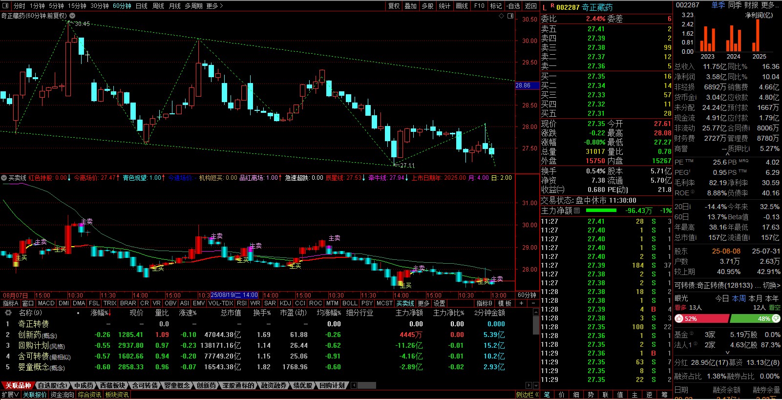Open the list icon next to 主力净额
This screenshot has width=782, height=400.
point(577,211)
